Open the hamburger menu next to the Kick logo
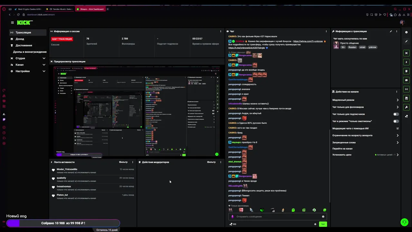Image resolution: width=412 pixels, height=232 pixels. point(12,23)
